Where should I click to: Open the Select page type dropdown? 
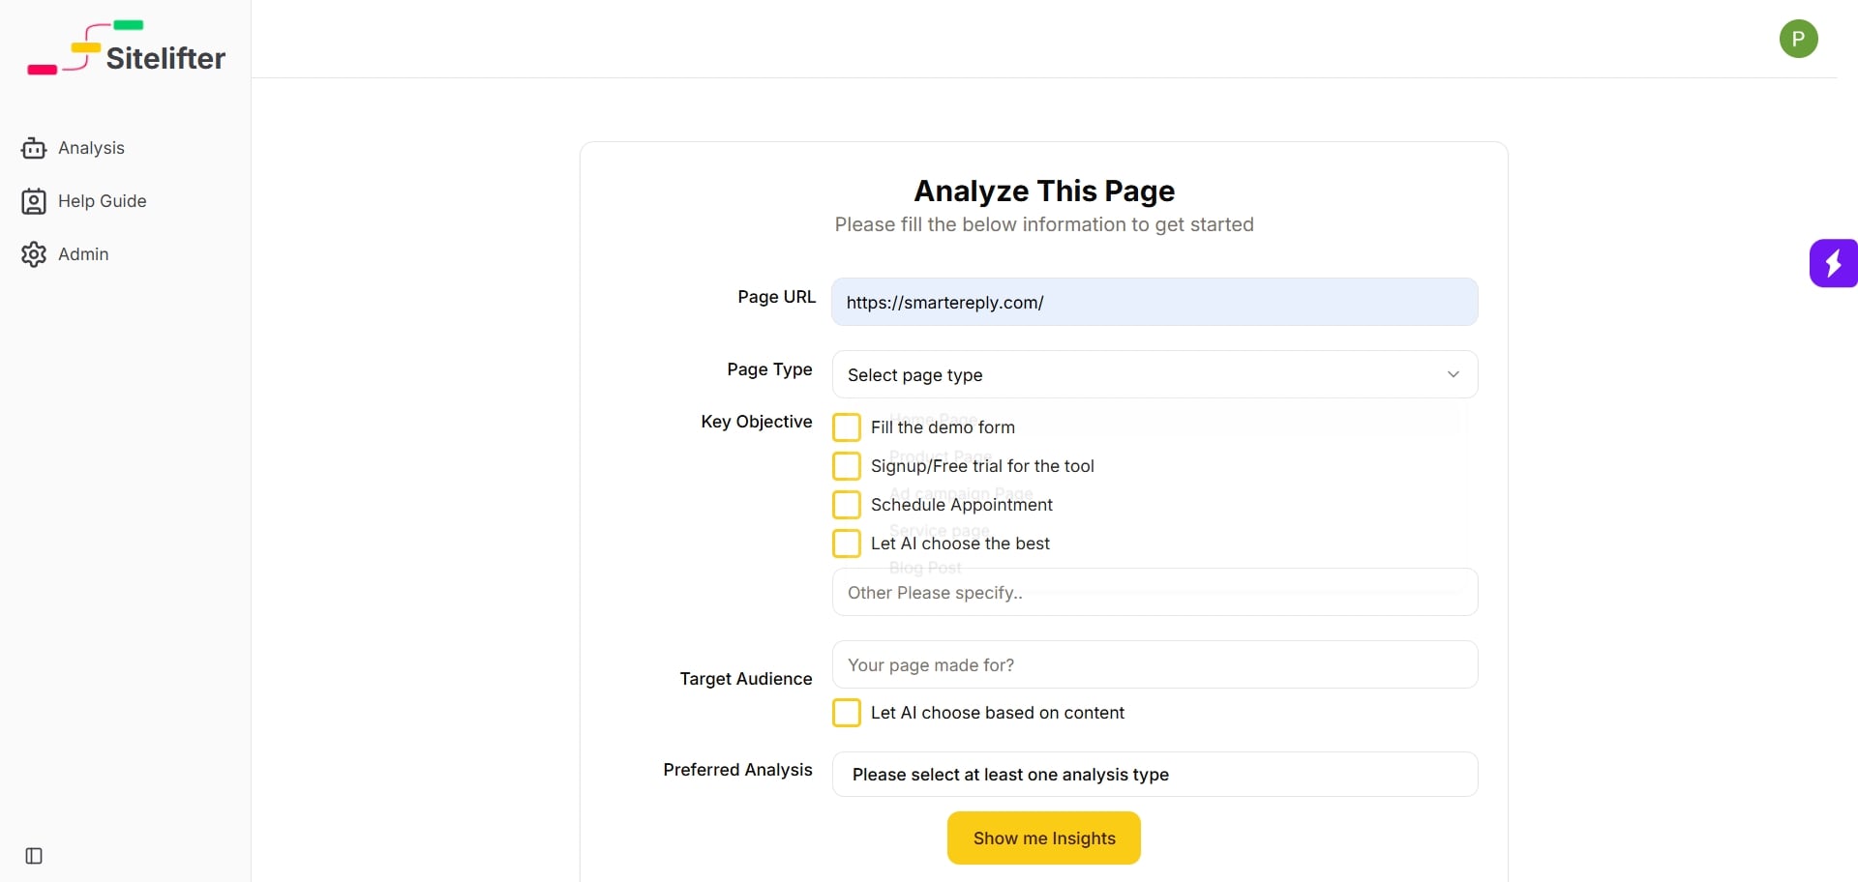tap(1142, 374)
